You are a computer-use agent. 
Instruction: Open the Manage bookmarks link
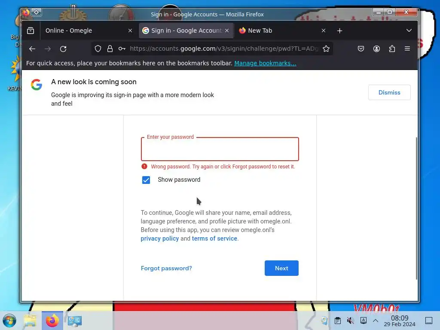pyautogui.click(x=265, y=63)
